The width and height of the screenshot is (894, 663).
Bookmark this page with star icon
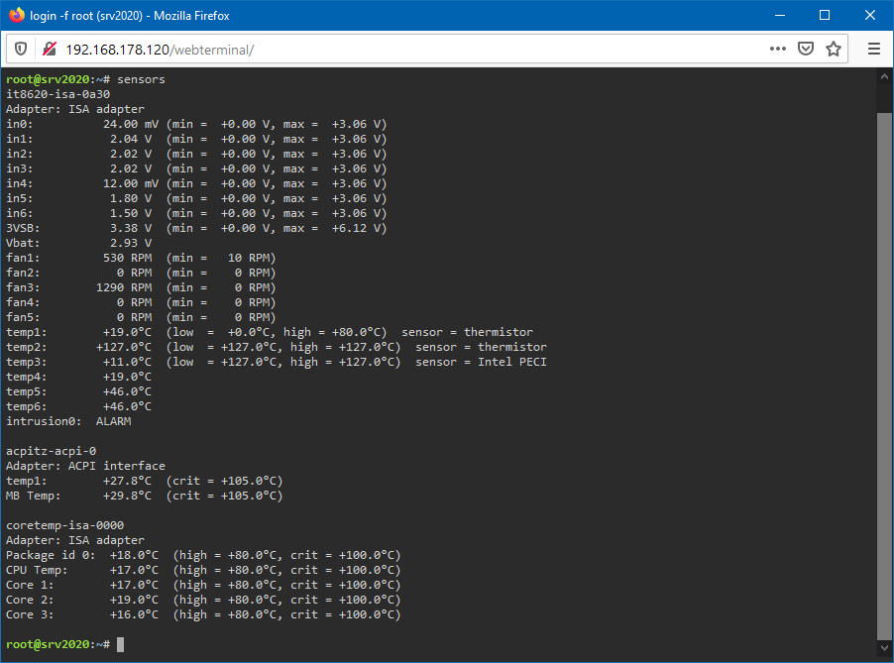(x=834, y=49)
